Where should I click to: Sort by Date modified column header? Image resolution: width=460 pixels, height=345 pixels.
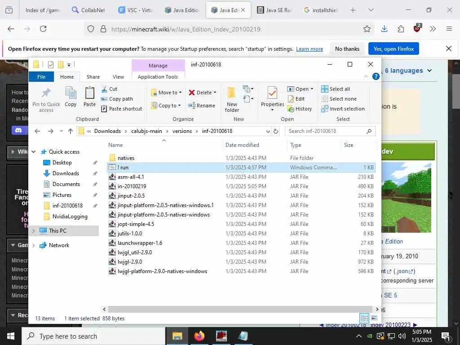[242, 145]
